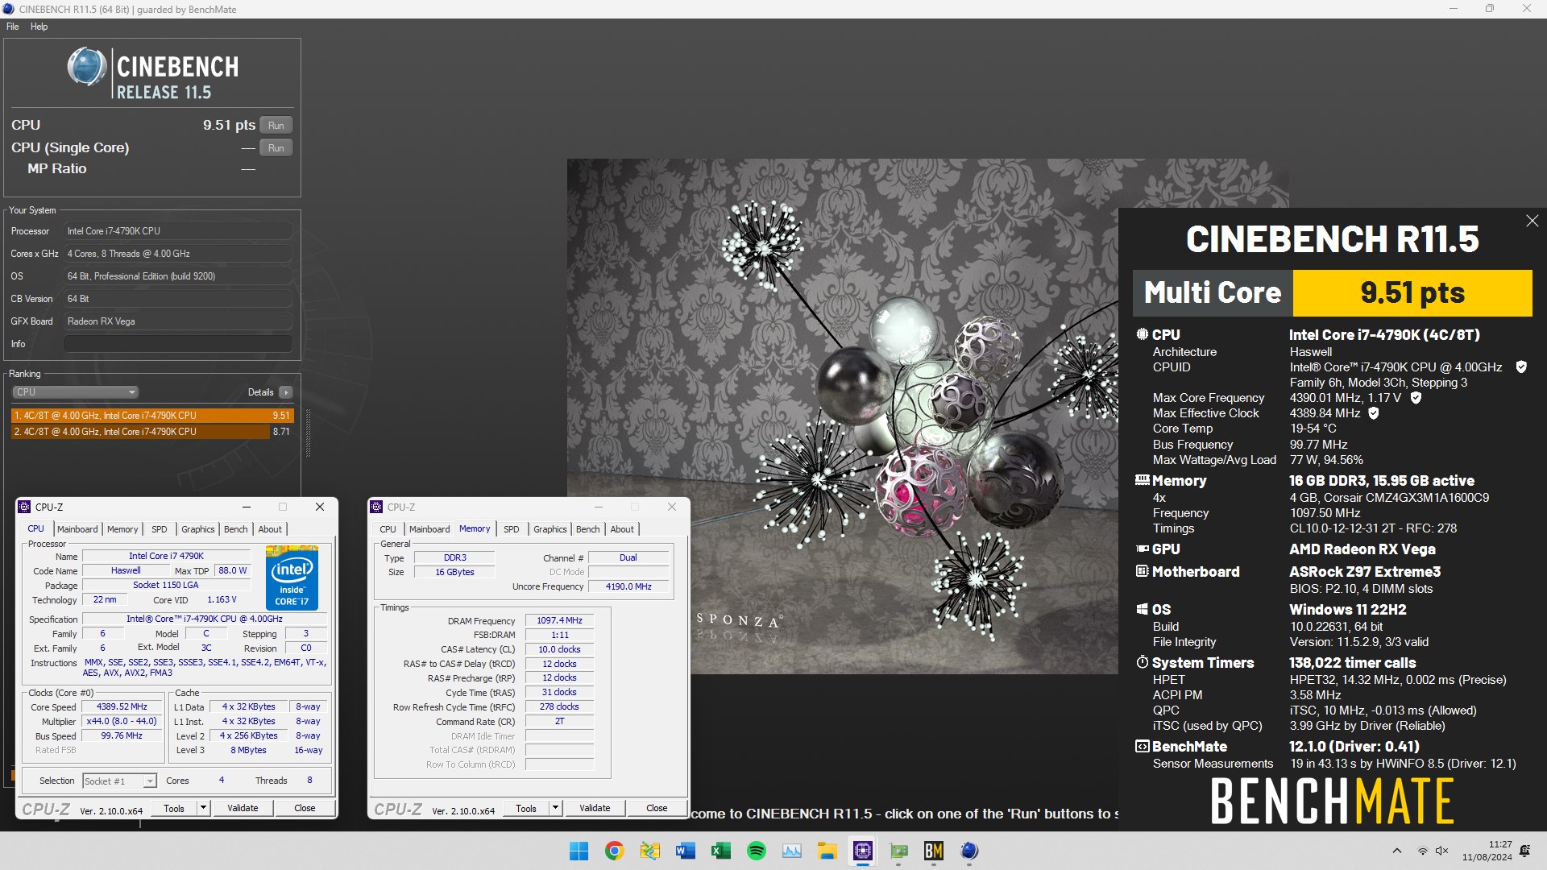This screenshot has width=1547, height=870.
Task: Open chart monitor app in taskbar
Action: tap(791, 851)
